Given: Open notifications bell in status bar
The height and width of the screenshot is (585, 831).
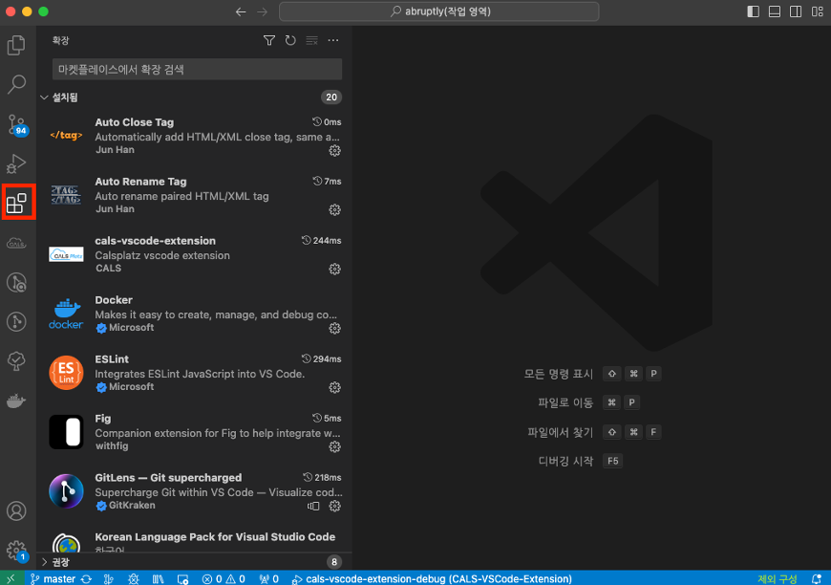Looking at the screenshot, I should pos(817,579).
